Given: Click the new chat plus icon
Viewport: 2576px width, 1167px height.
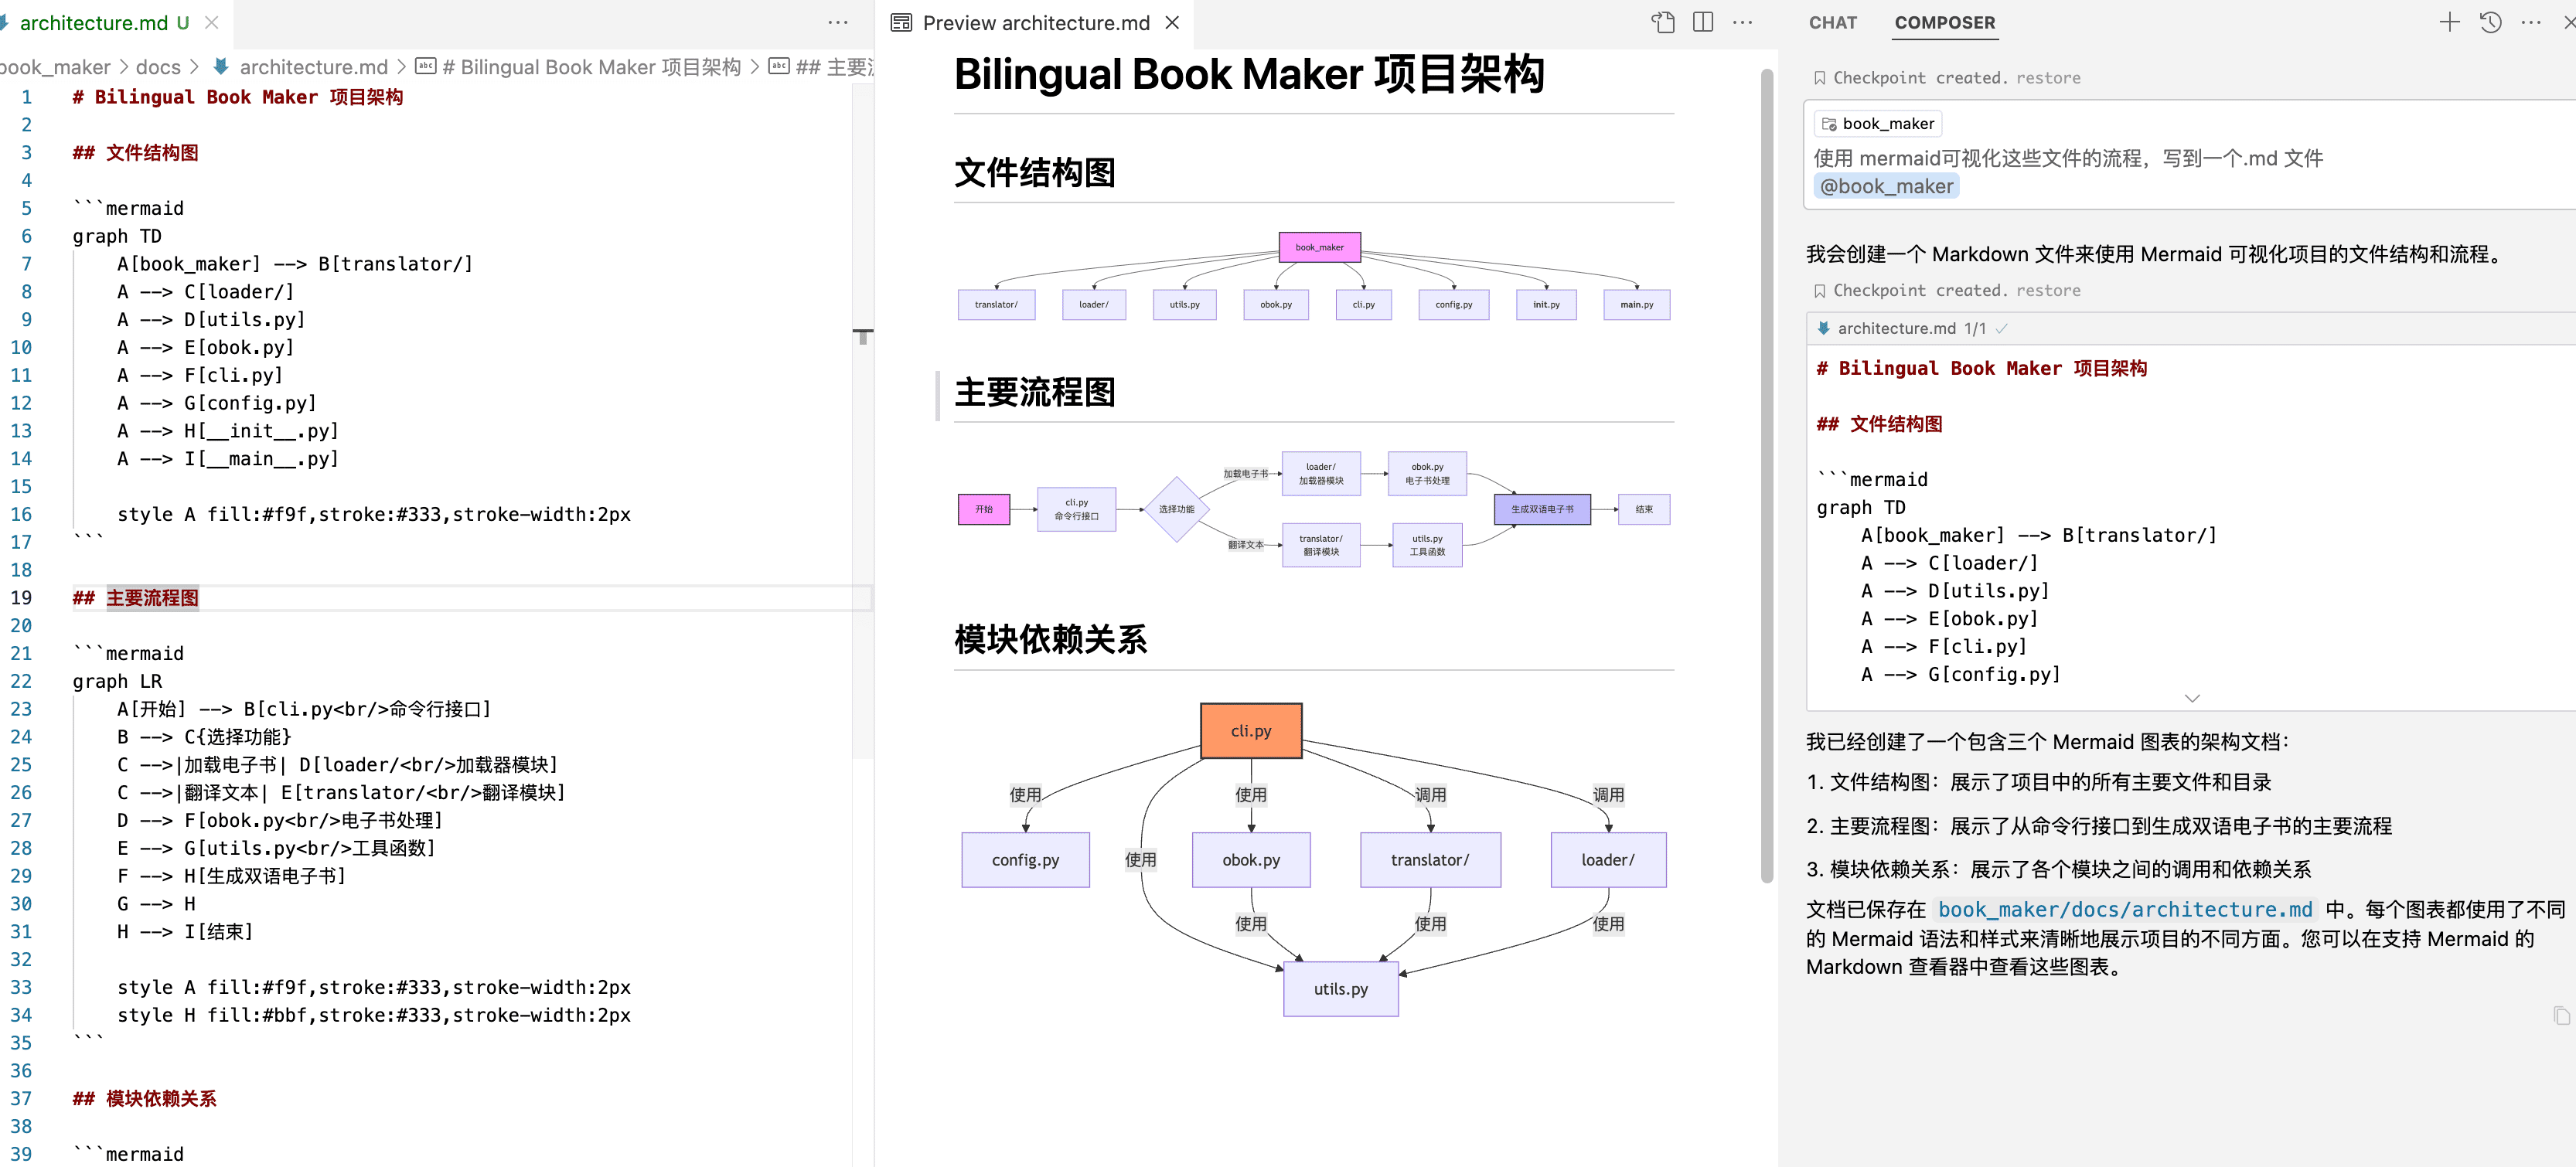Looking at the screenshot, I should [x=2449, y=22].
